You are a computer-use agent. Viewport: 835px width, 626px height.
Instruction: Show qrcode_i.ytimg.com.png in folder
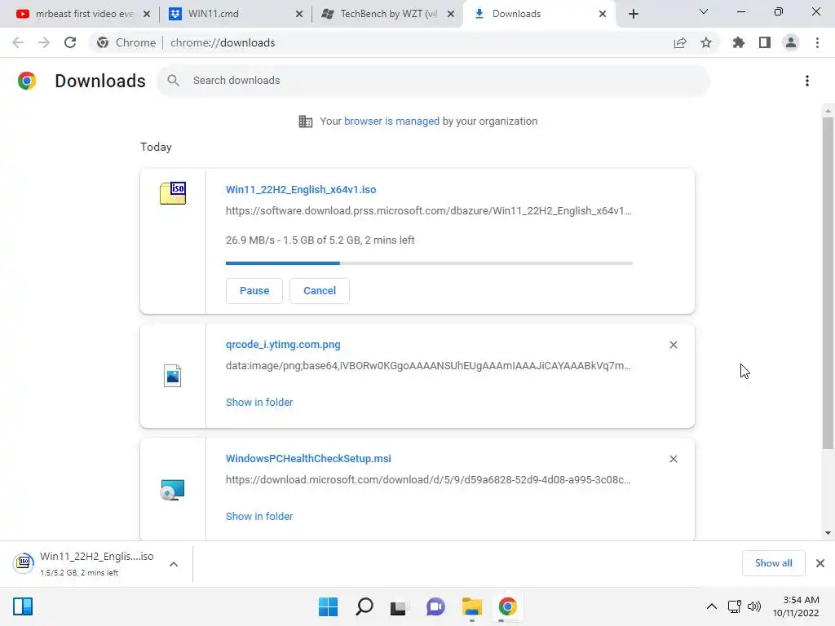[259, 403]
